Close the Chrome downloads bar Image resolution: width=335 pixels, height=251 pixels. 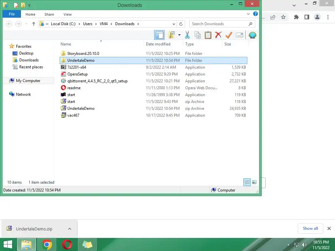tap(329, 228)
